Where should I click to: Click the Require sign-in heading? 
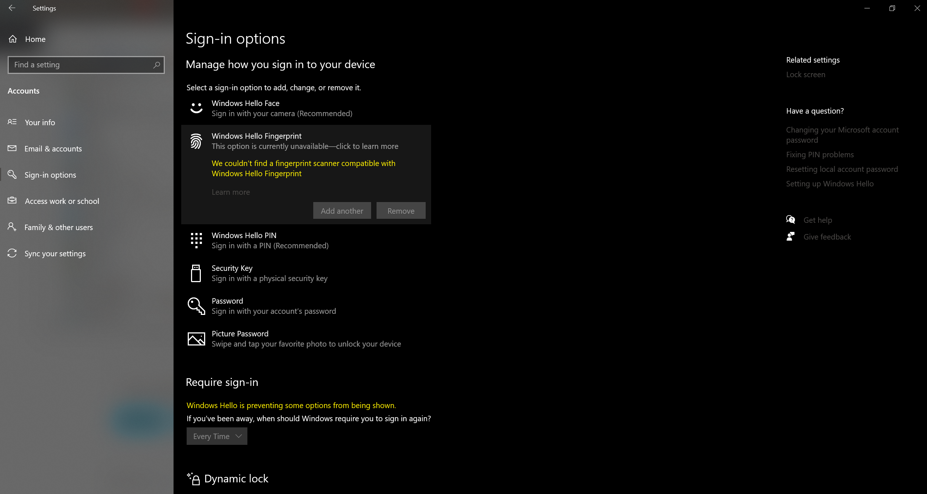[x=222, y=382]
